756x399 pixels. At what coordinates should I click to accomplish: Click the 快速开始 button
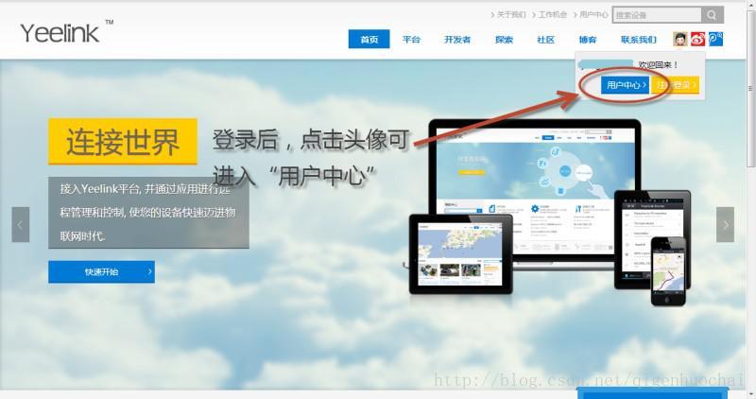(101, 271)
